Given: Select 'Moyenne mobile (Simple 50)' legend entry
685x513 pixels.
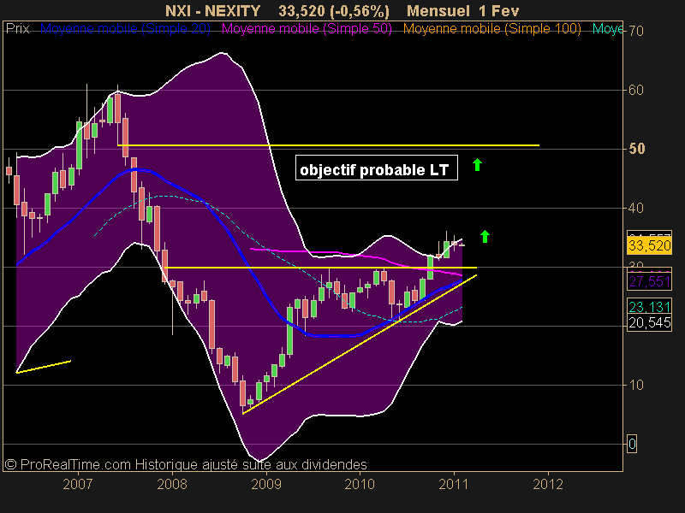Looking at the screenshot, I should (x=307, y=29).
